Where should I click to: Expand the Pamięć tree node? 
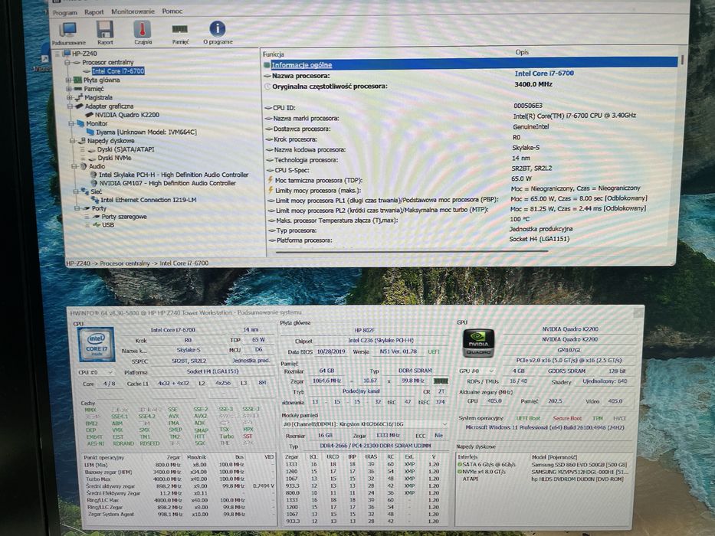[69, 89]
